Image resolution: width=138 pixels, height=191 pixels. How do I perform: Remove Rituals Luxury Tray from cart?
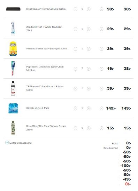[x=101, y=9]
